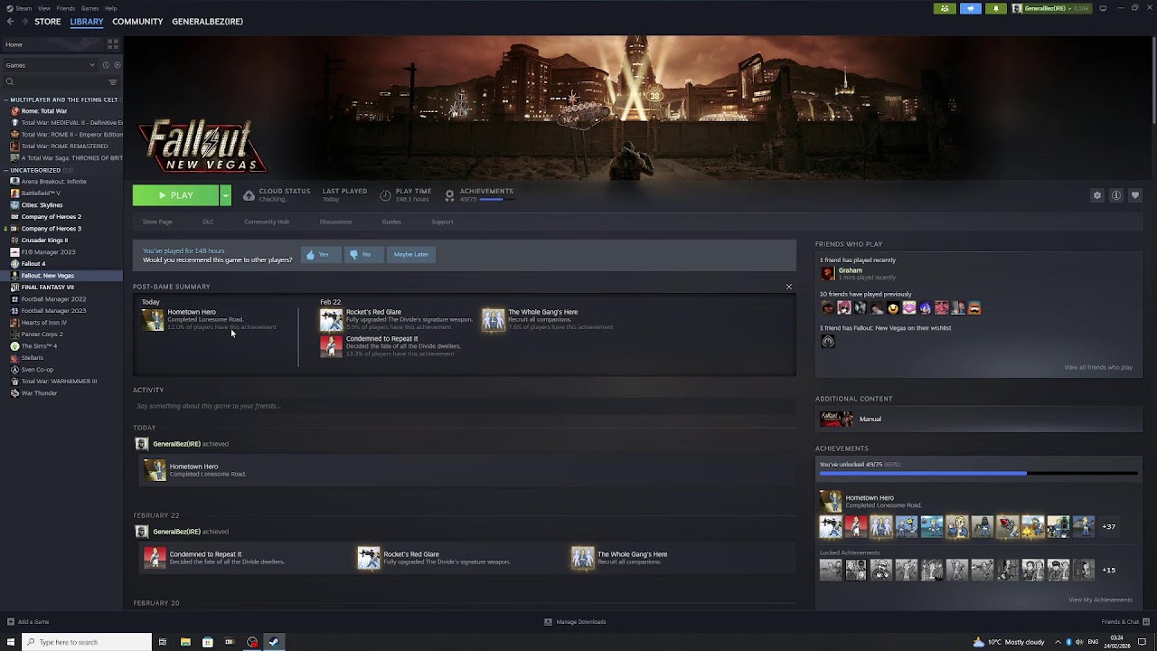Click the library search field
This screenshot has height=651, width=1157.
point(54,82)
